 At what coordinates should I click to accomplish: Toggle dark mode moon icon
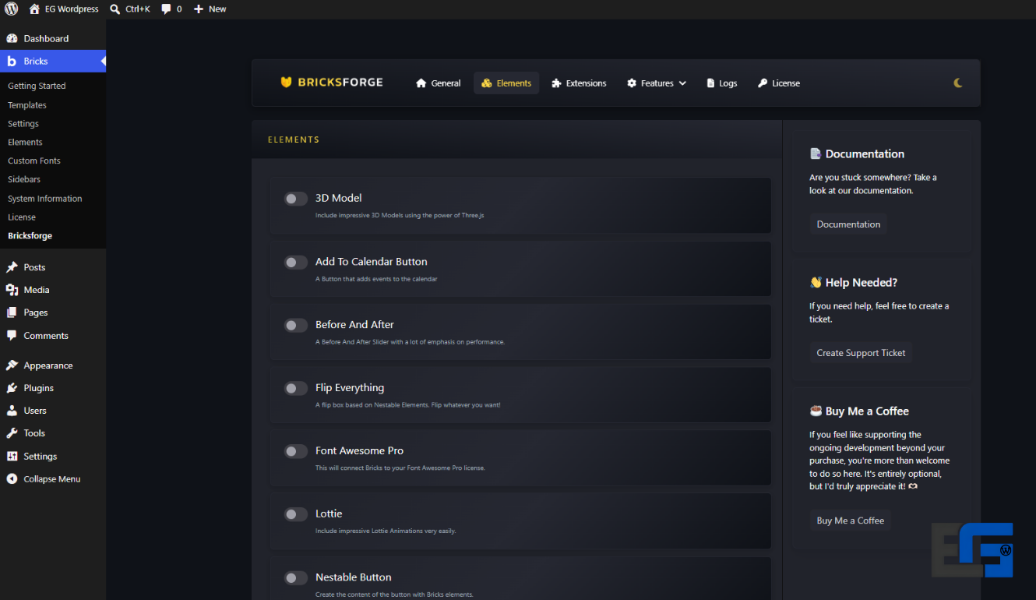[958, 83]
